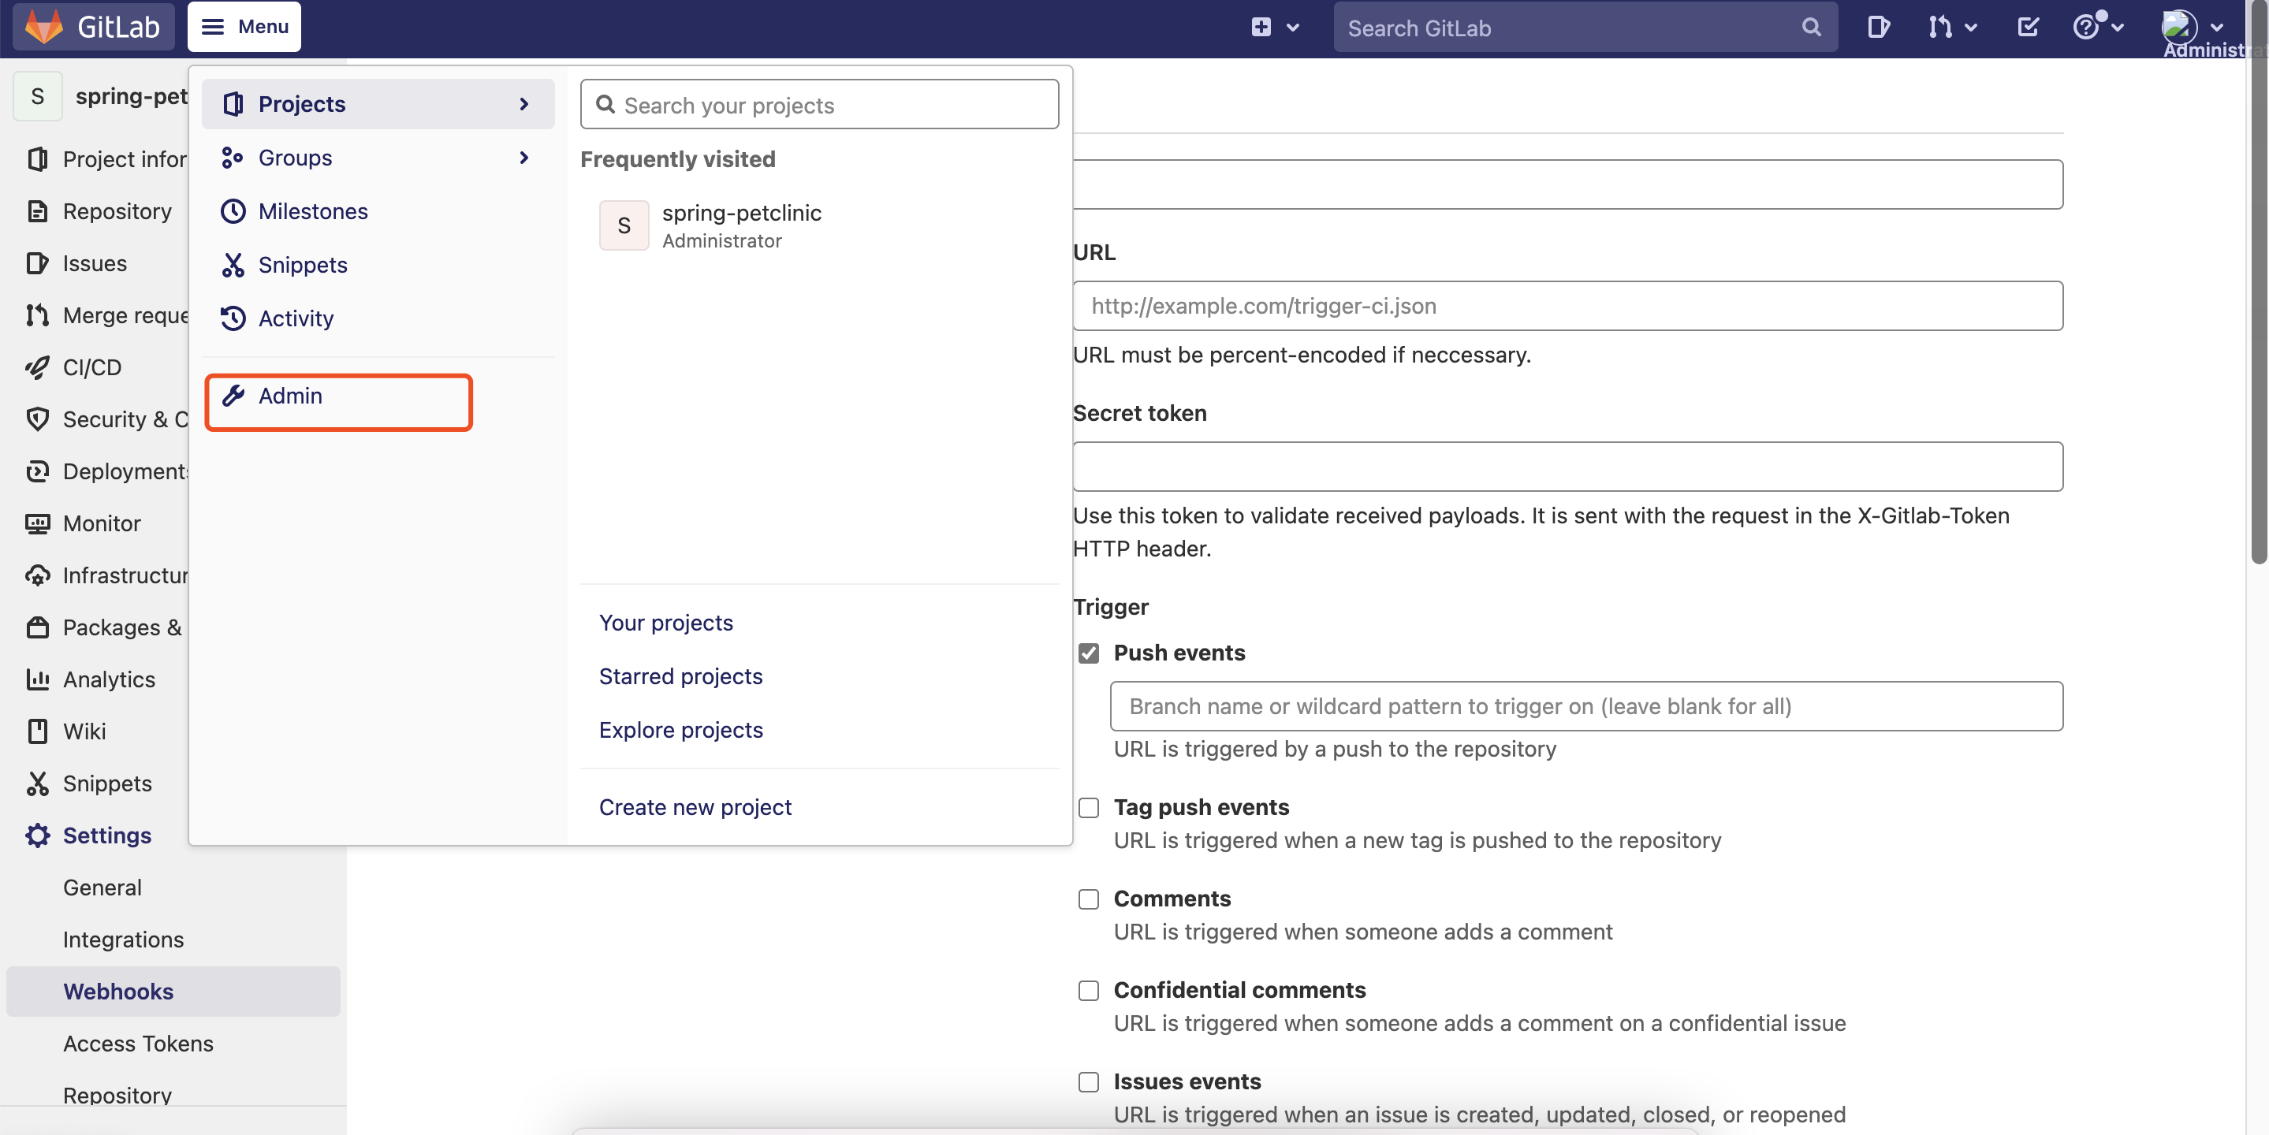This screenshot has width=2269, height=1135.
Task: Open Monitor icon in sidebar
Action: pyautogui.click(x=37, y=523)
